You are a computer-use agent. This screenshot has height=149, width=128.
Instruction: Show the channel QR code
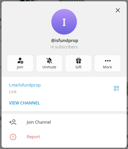click(x=117, y=88)
